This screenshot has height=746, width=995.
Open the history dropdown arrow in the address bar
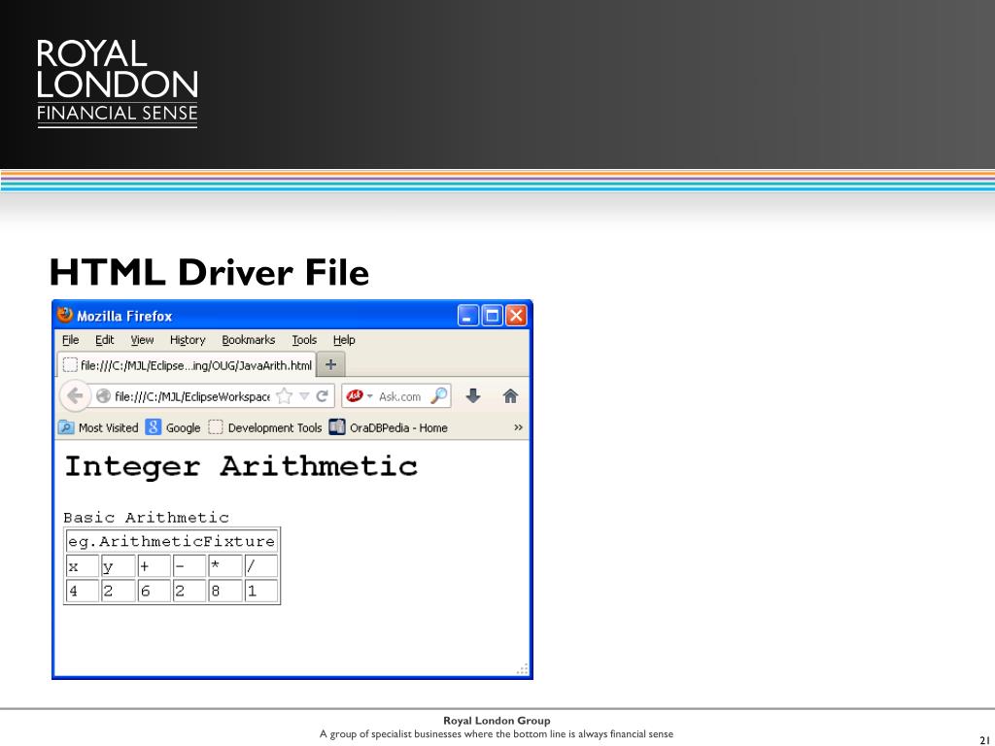coord(304,396)
